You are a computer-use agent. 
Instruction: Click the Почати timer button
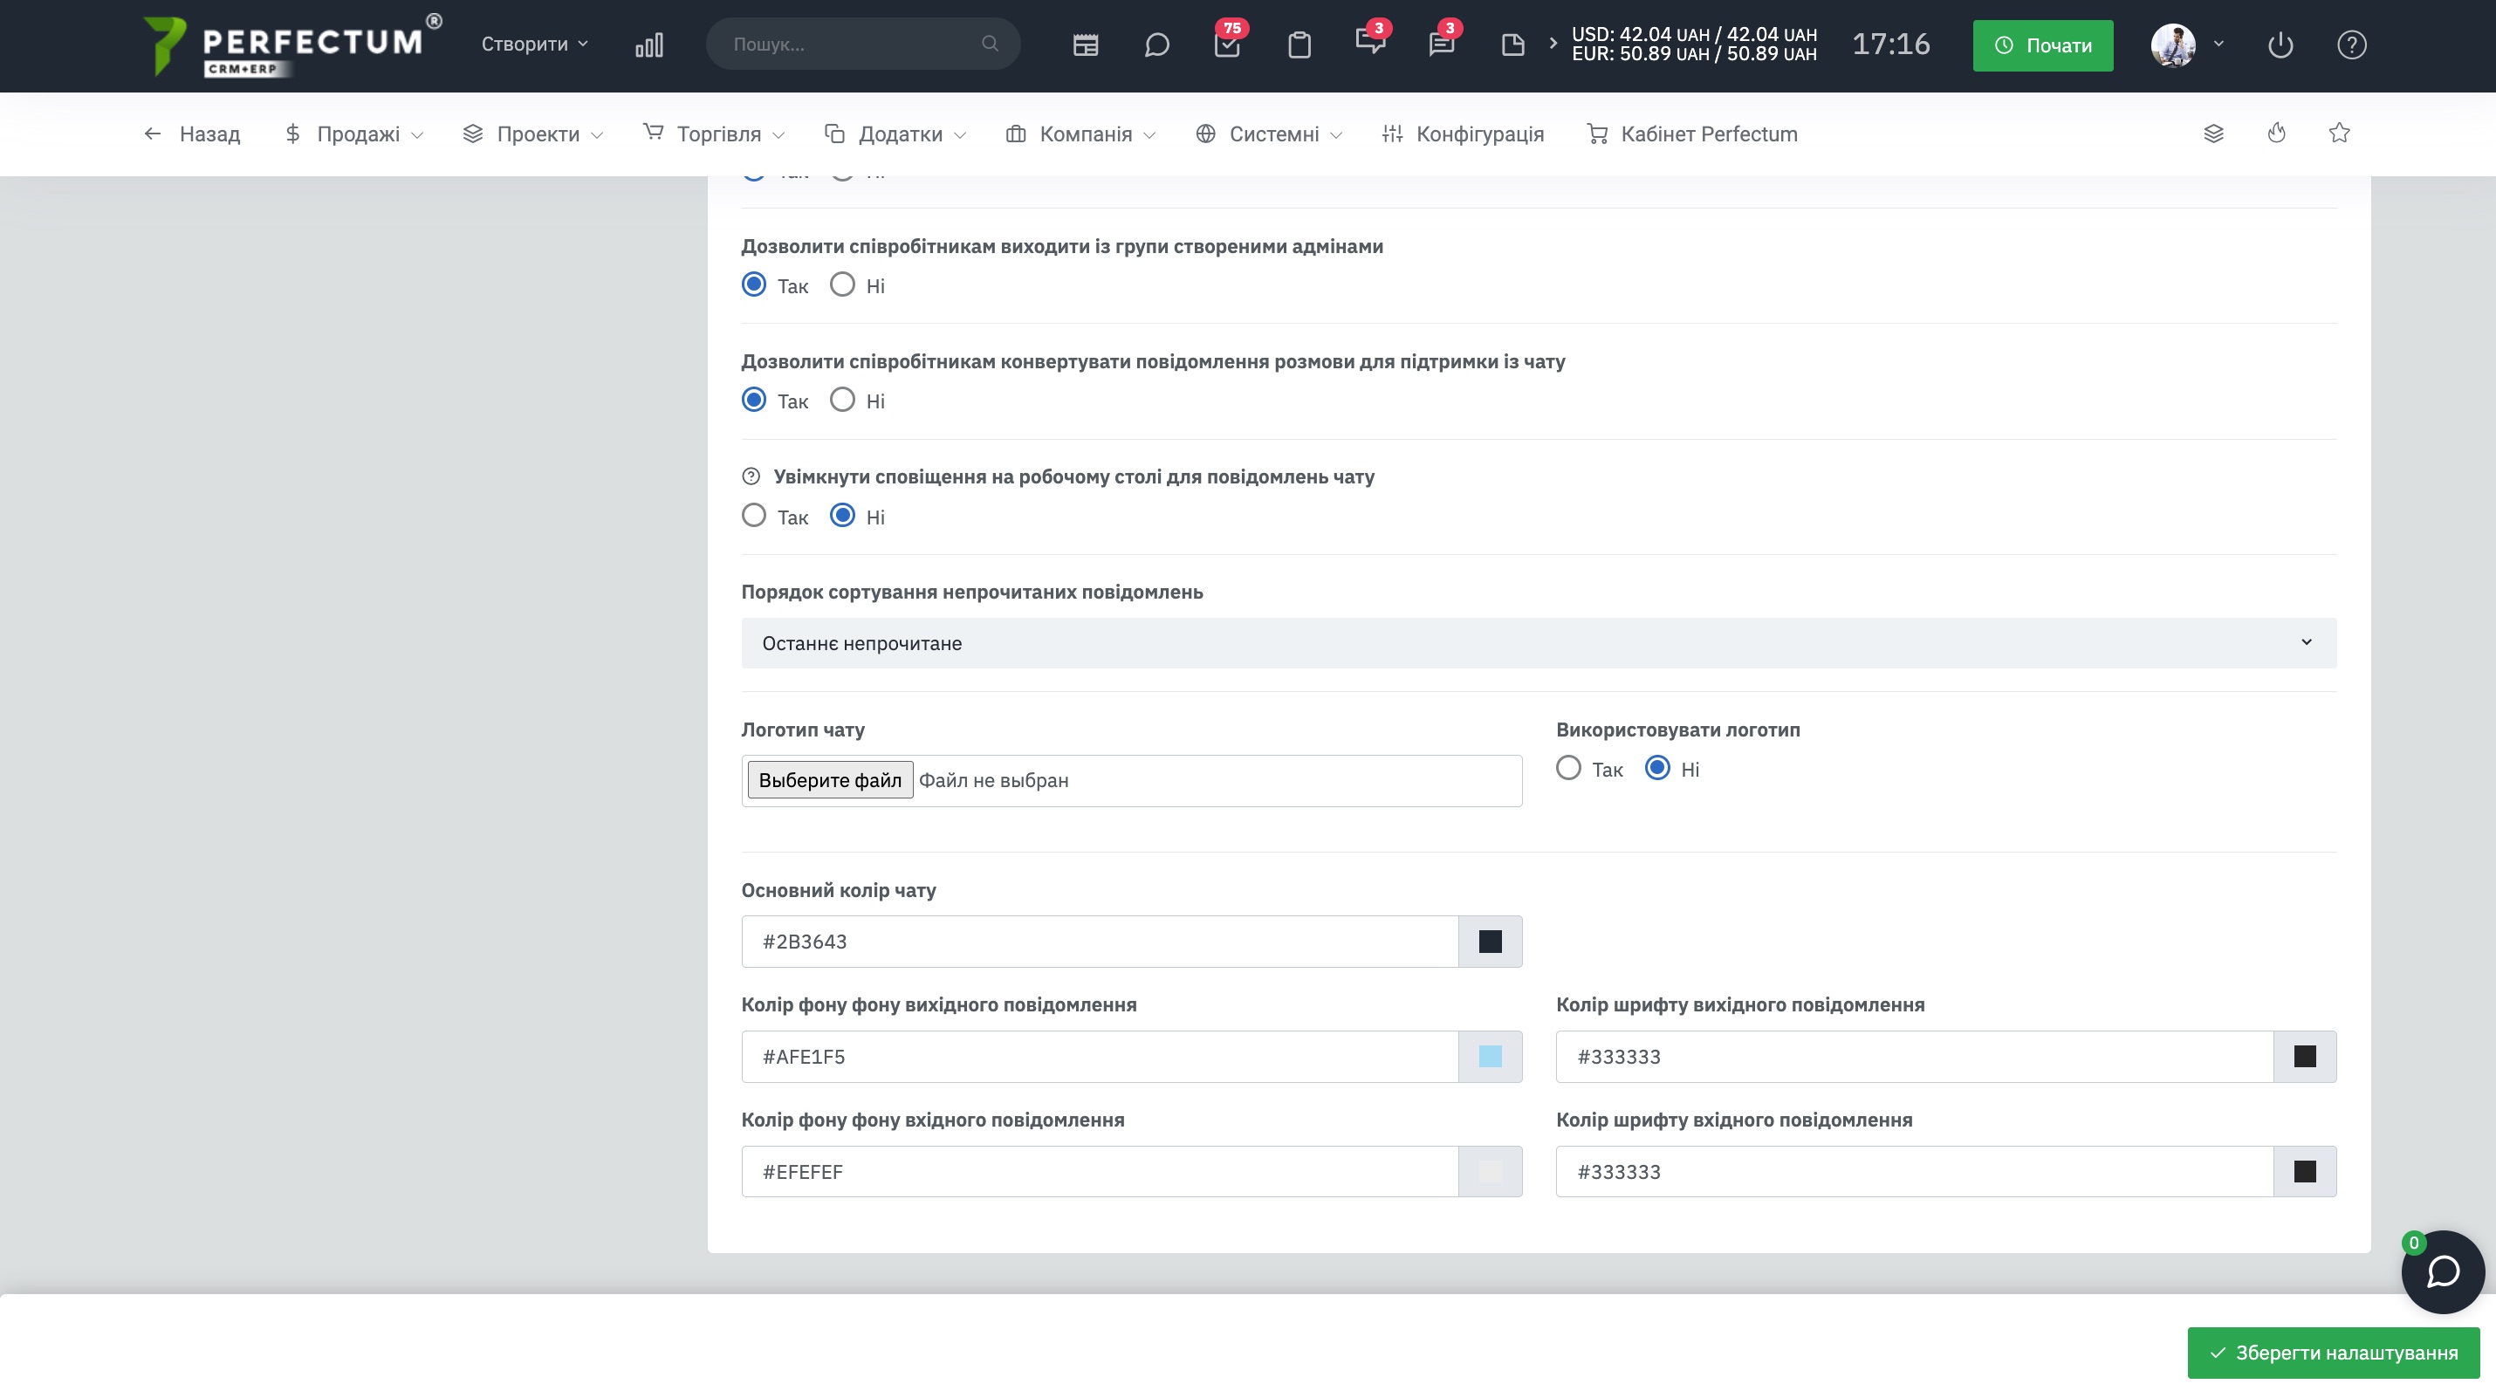coord(2042,45)
